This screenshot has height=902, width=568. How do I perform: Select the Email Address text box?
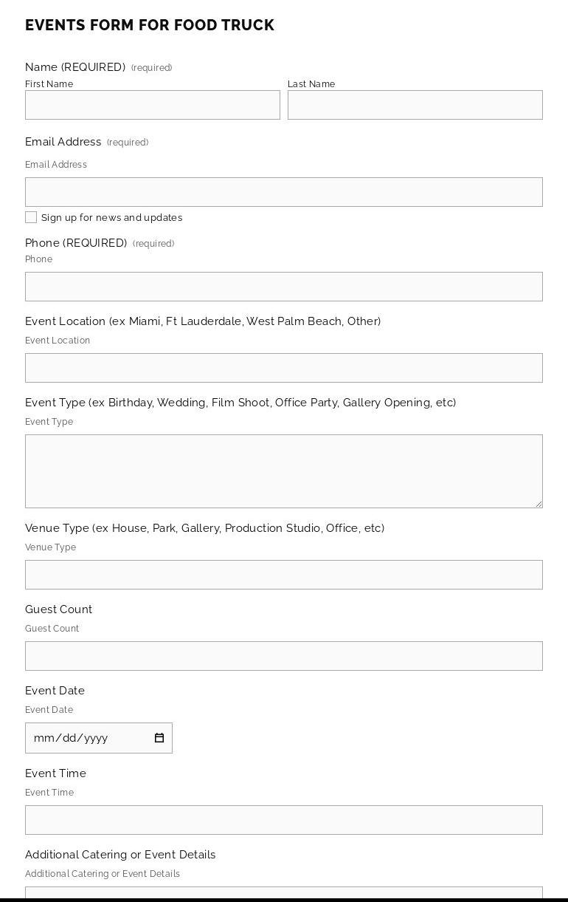[x=284, y=192]
